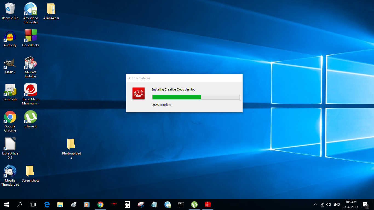Open Task View from the taskbar
Viewport: 374px width, 210px height.
[x=33, y=205]
